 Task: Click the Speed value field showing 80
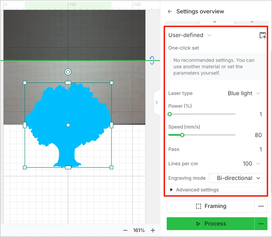258,135
